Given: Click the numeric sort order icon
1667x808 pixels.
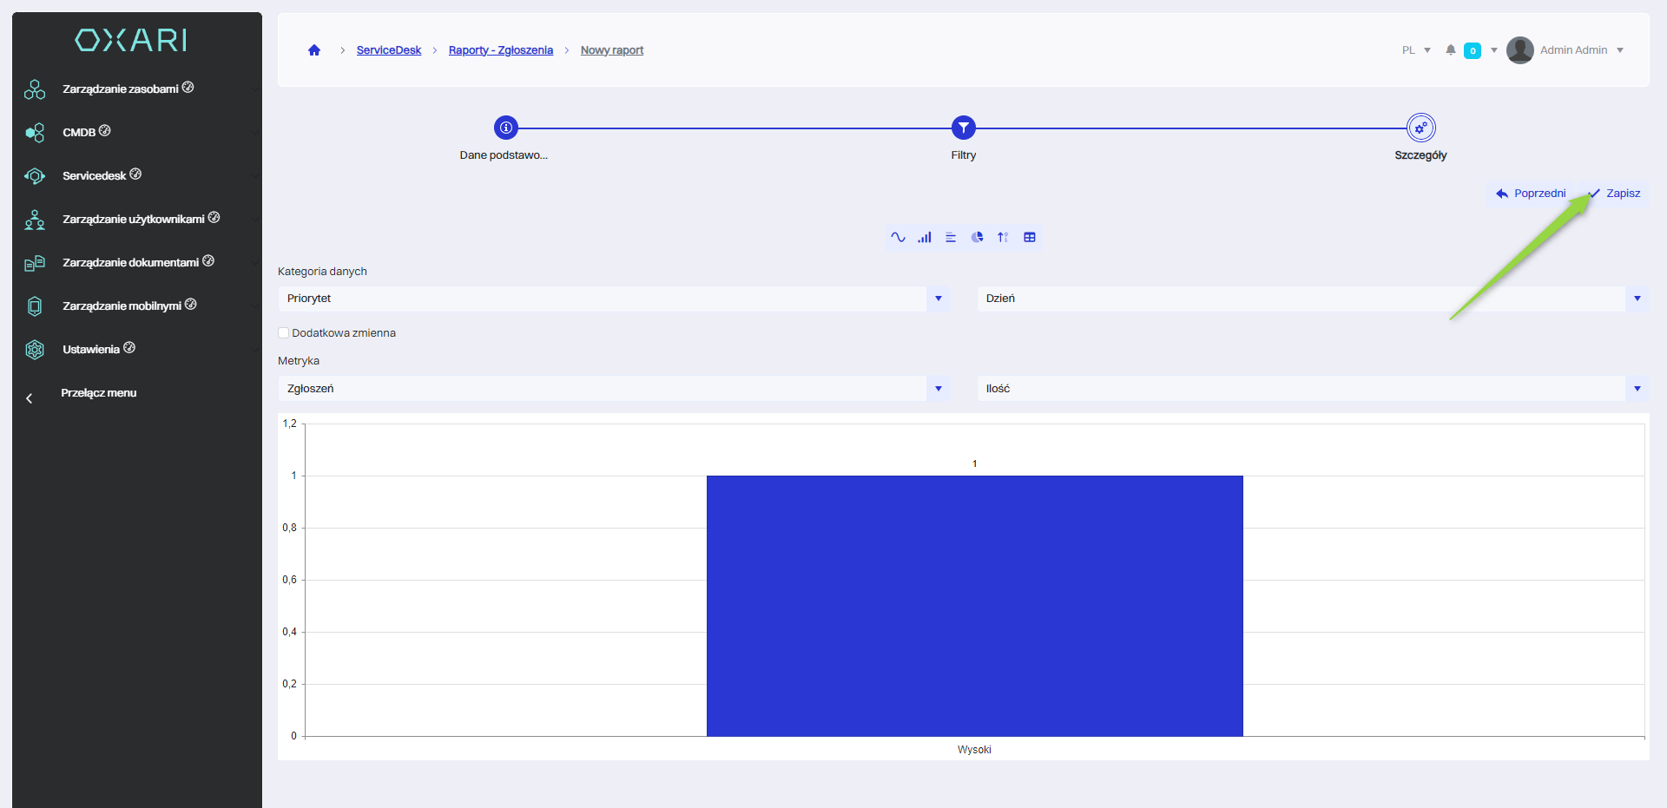Looking at the screenshot, I should pyautogui.click(x=1003, y=237).
